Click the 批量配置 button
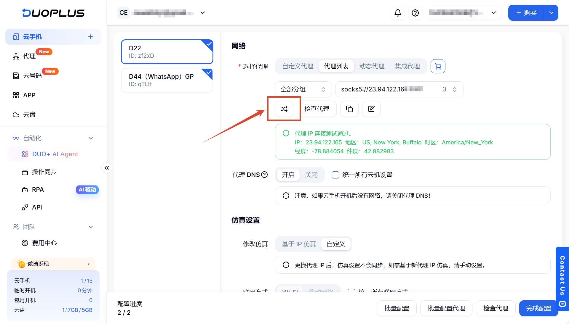 tap(397, 308)
